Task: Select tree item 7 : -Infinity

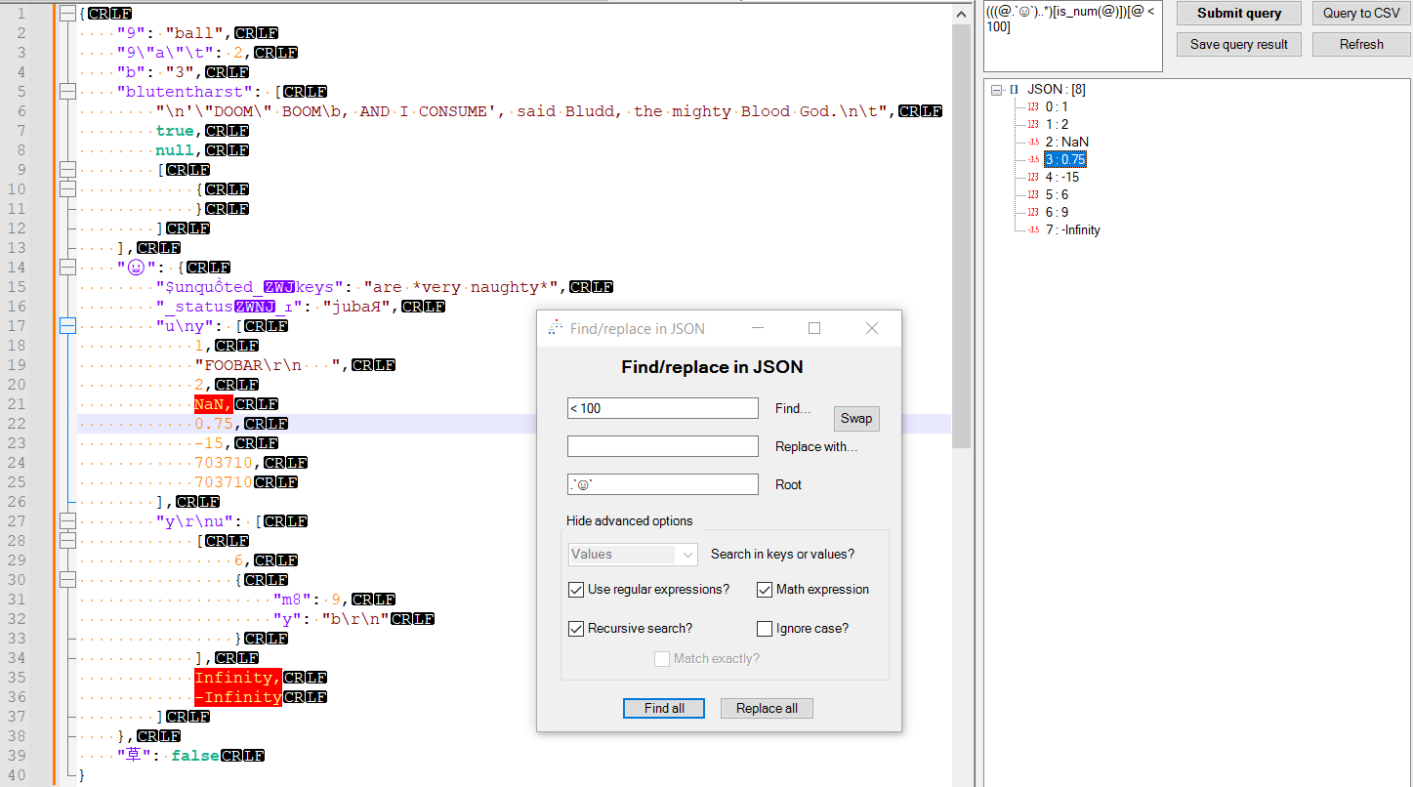Action: coord(1072,229)
